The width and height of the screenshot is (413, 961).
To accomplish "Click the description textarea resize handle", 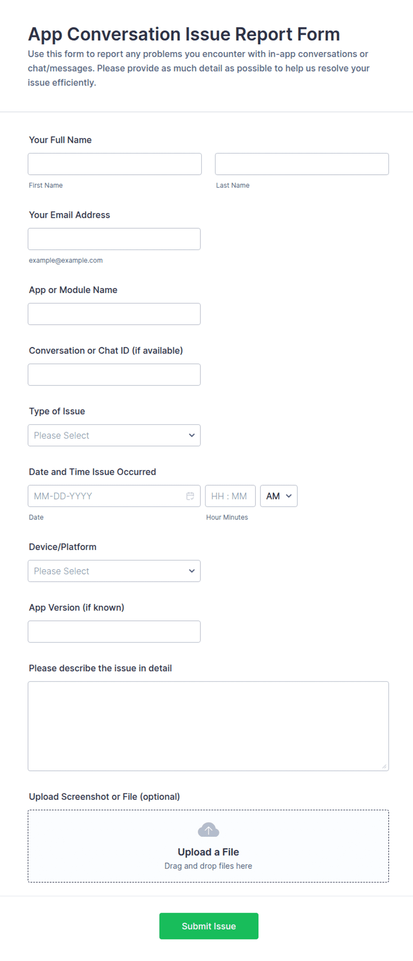I will 384,766.
